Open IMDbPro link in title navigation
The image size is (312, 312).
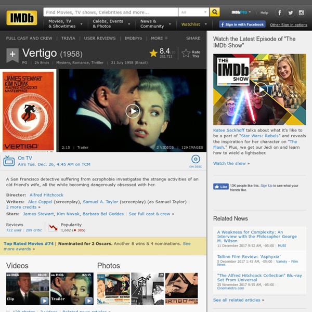(133, 38)
